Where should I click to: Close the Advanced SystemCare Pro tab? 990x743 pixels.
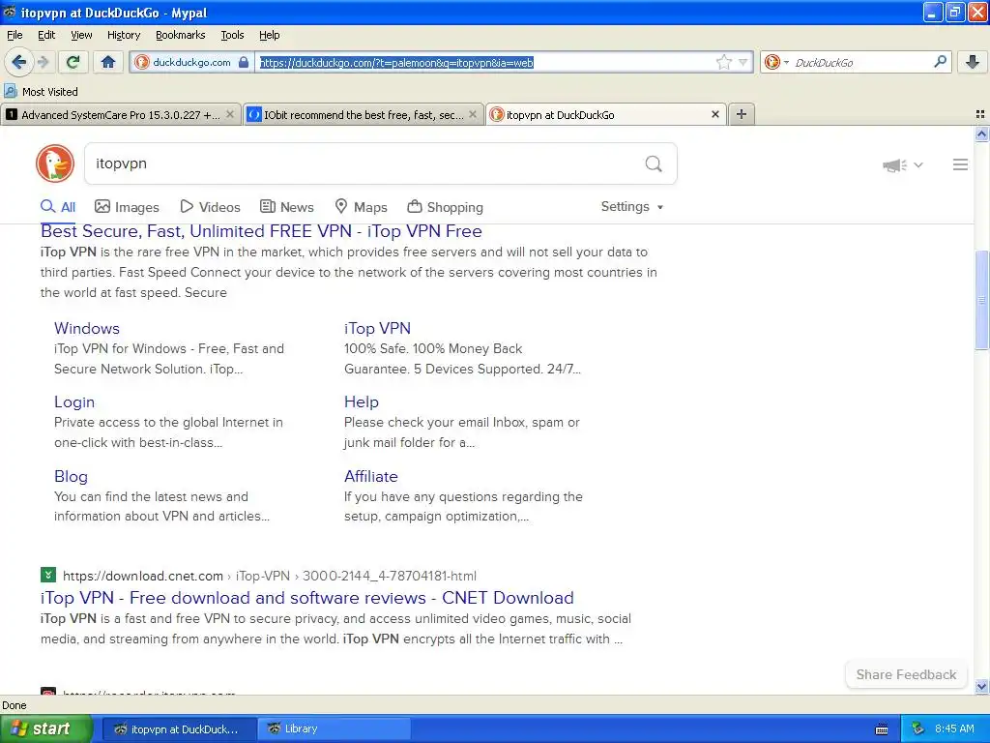(x=230, y=114)
